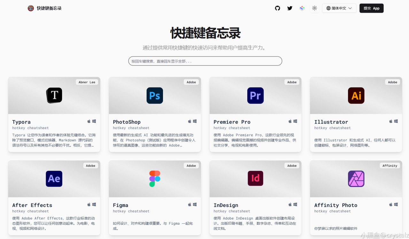
Task: Click the After Effects Ae app icon
Action: click(x=54, y=179)
